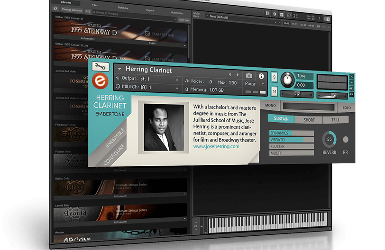Screen dimensions: 385x250
Task: Open the CONFIGURE page
Action: pyautogui.click(x=114, y=155)
